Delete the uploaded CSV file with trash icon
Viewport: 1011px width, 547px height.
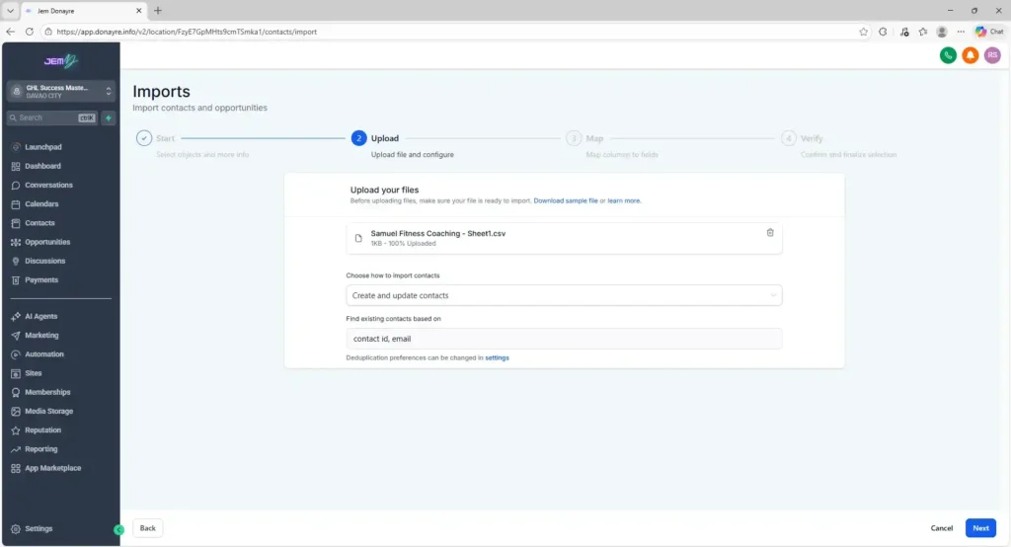tap(770, 233)
